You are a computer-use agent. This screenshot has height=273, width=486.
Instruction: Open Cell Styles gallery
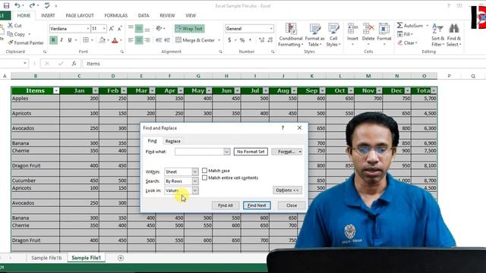[x=333, y=36]
